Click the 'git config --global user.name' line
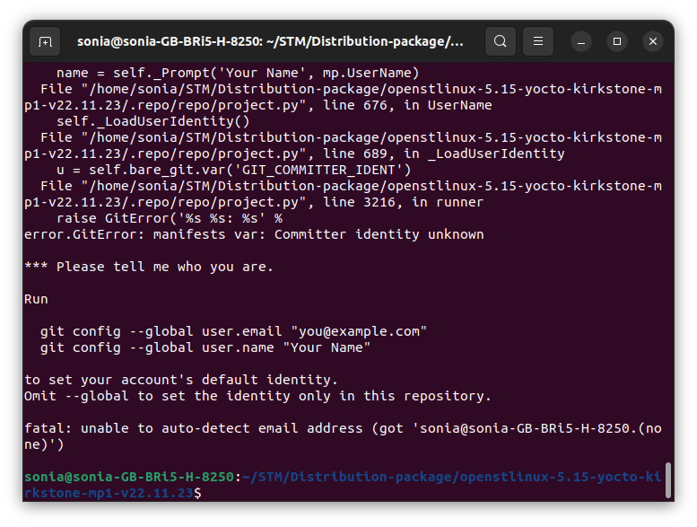The image size is (697, 527). coord(205,347)
